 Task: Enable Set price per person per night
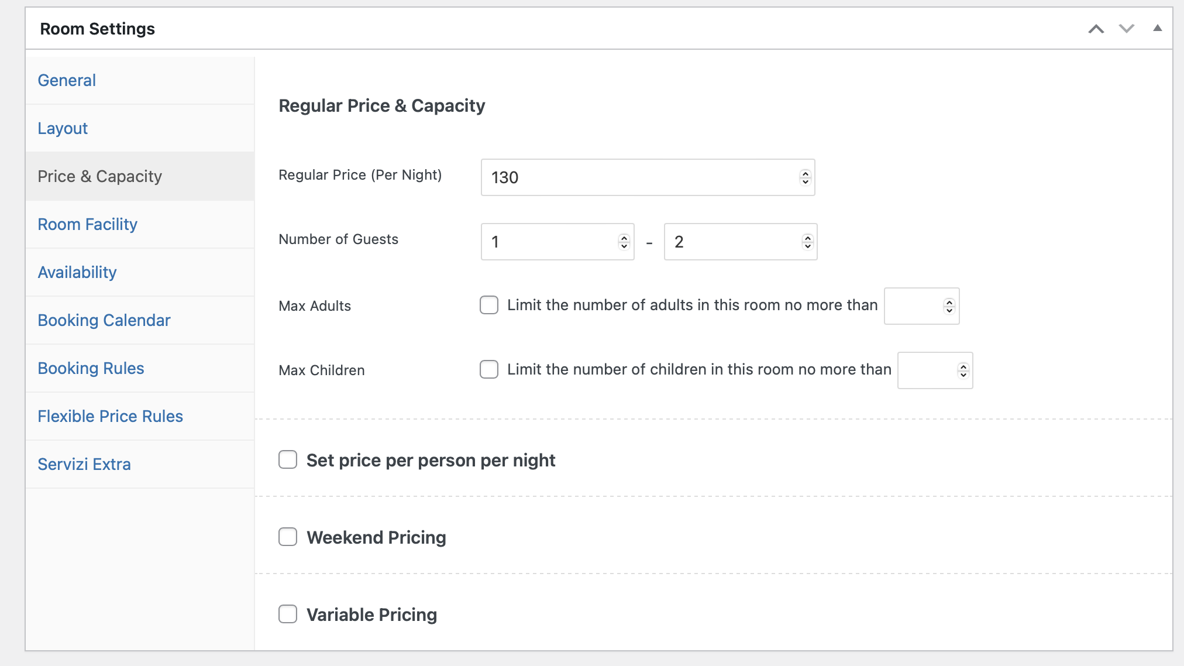tap(288, 459)
